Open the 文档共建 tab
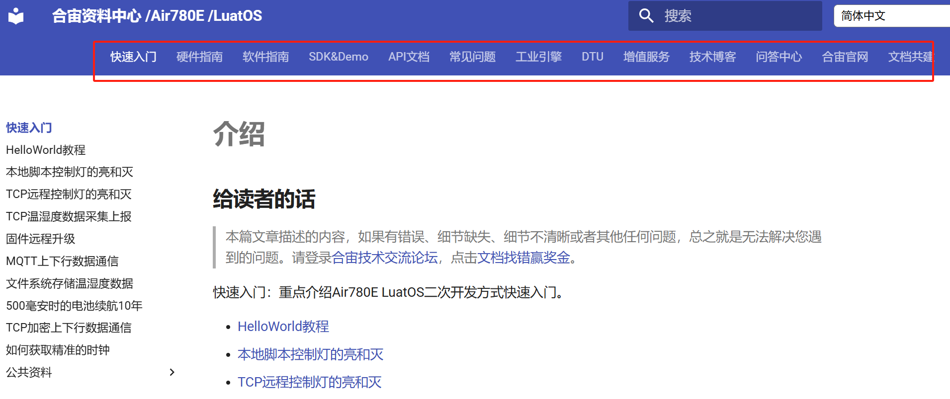950x399 pixels. pos(911,57)
